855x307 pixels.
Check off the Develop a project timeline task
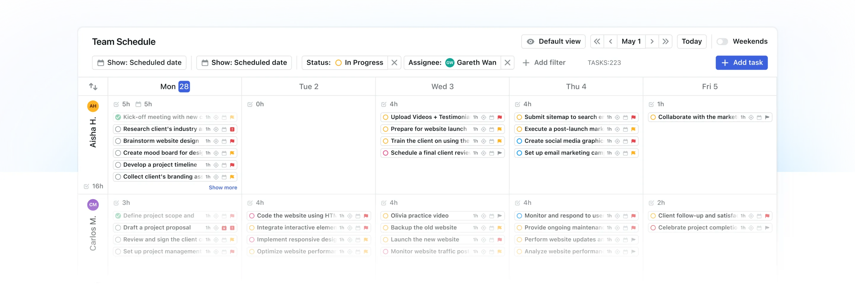(x=118, y=164)
